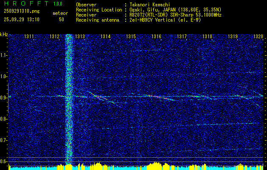
Task: Click the 0.7 kHz axis value
Action: tap(3, 140)
